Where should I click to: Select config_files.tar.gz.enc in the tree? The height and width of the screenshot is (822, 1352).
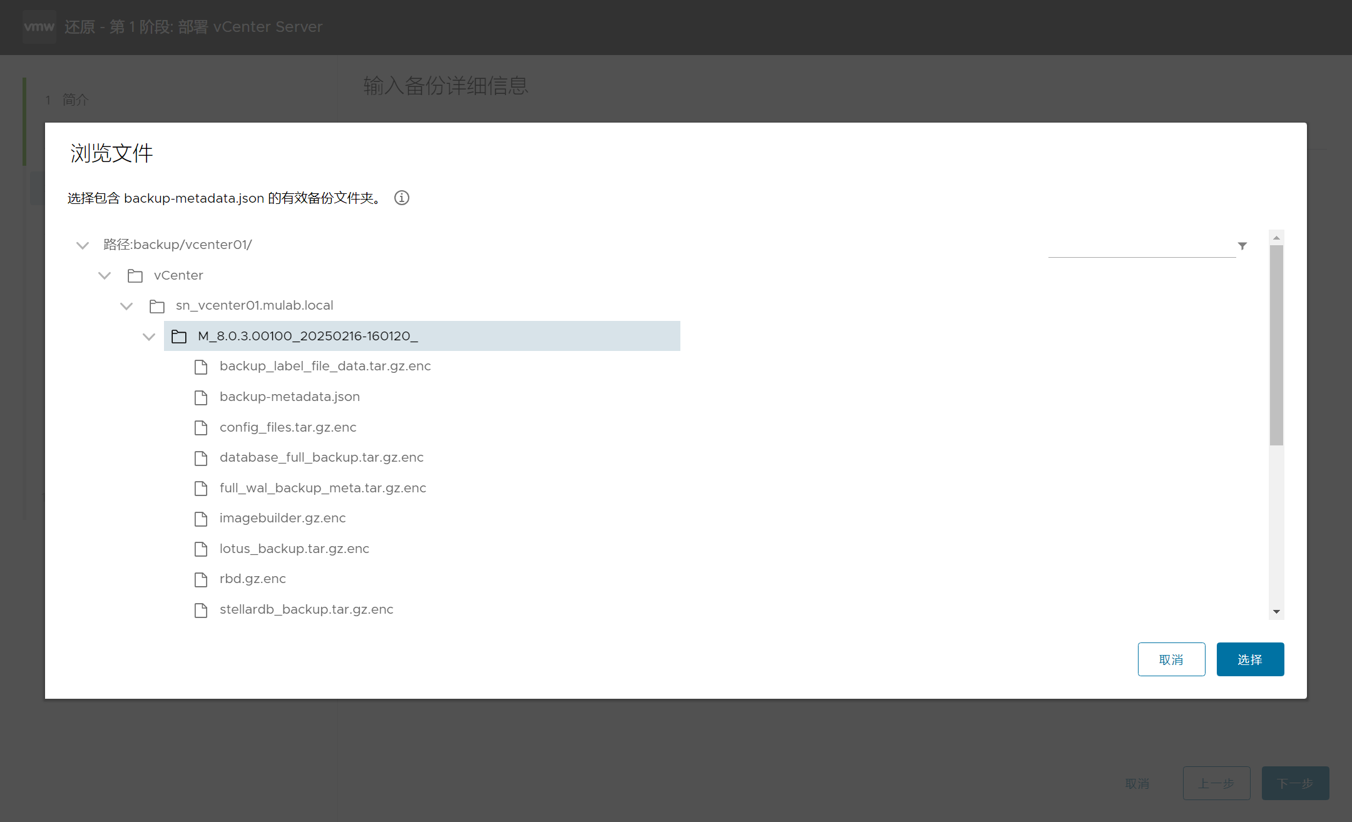[x=288, y=427]
